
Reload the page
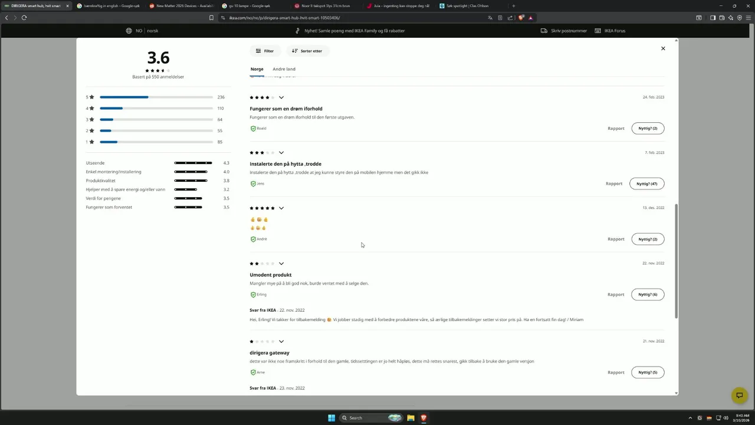(x=24, y=18)
